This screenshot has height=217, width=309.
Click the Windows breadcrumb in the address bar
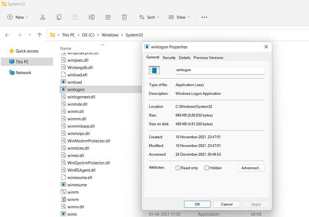[110, 35]
